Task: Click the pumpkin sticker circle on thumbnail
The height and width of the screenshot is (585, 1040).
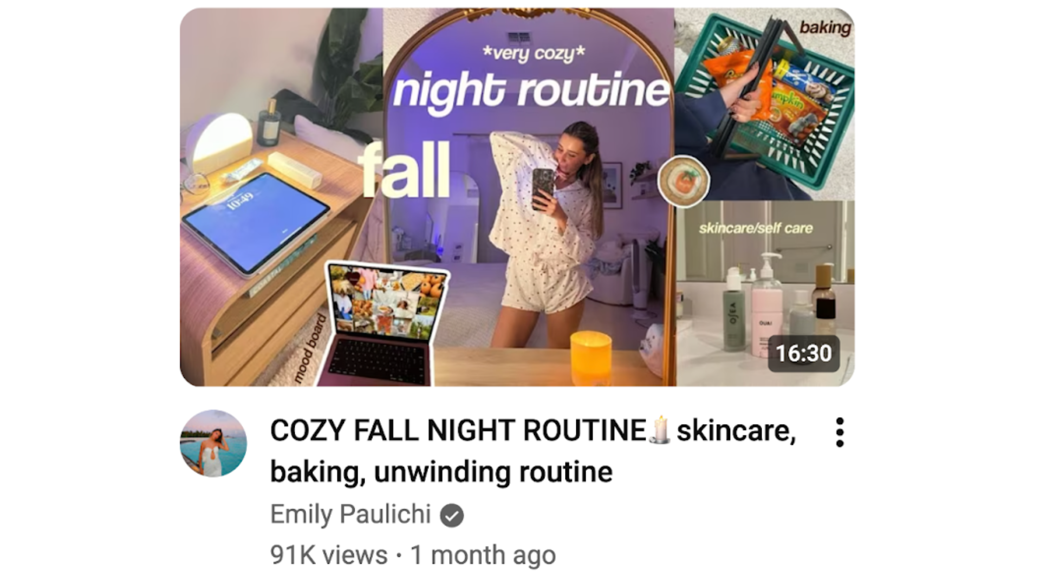Action: tap(684, 181)
